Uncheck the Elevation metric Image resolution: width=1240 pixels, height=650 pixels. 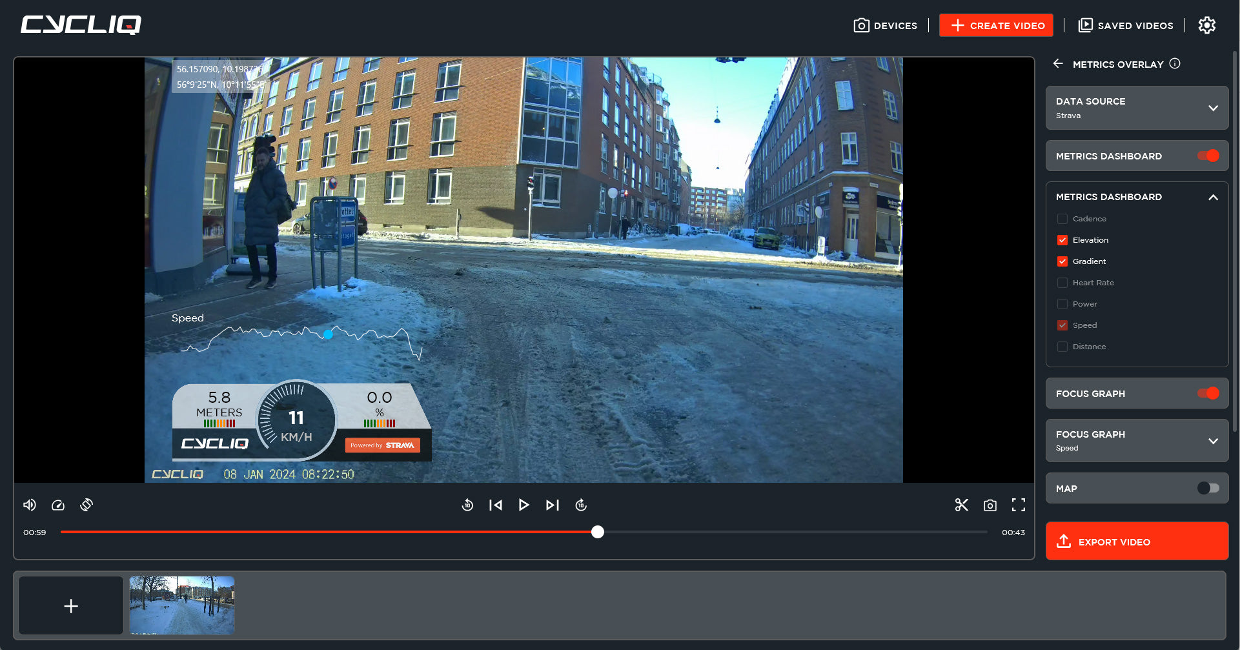[x=1062, y=240]
